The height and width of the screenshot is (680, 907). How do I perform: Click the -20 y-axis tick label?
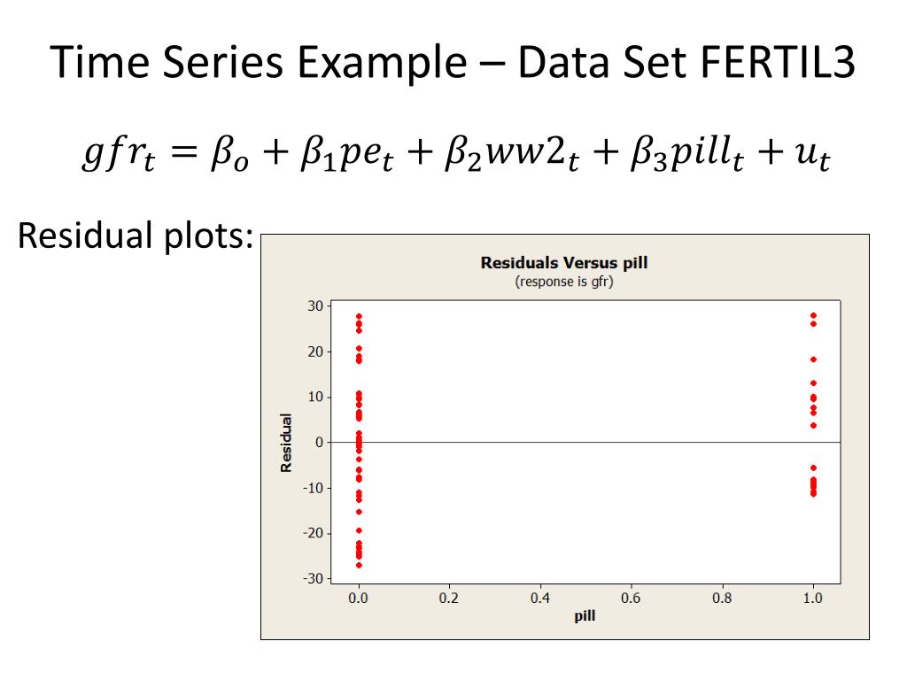pos(313,533)
